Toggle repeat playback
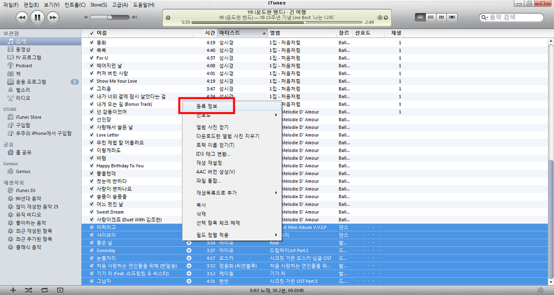The height and width of the screenshot is (295, 554). (x=44, y=290)
